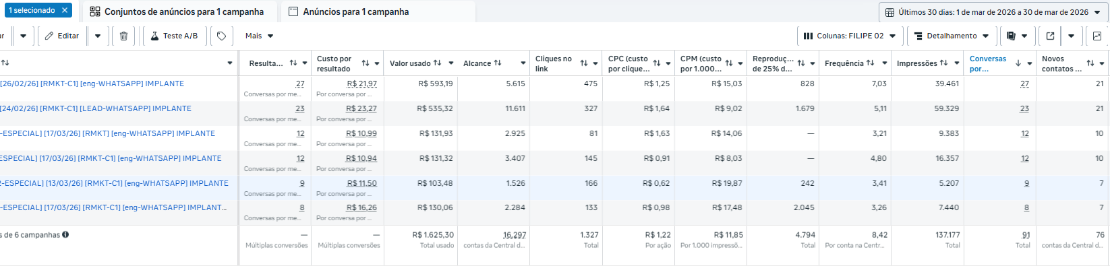
Task: Open the [26/02/26] [RMKT-C1] [eng-WHATSAPP] IMPLANTE campaign
Action: click(x=92, y=84)
